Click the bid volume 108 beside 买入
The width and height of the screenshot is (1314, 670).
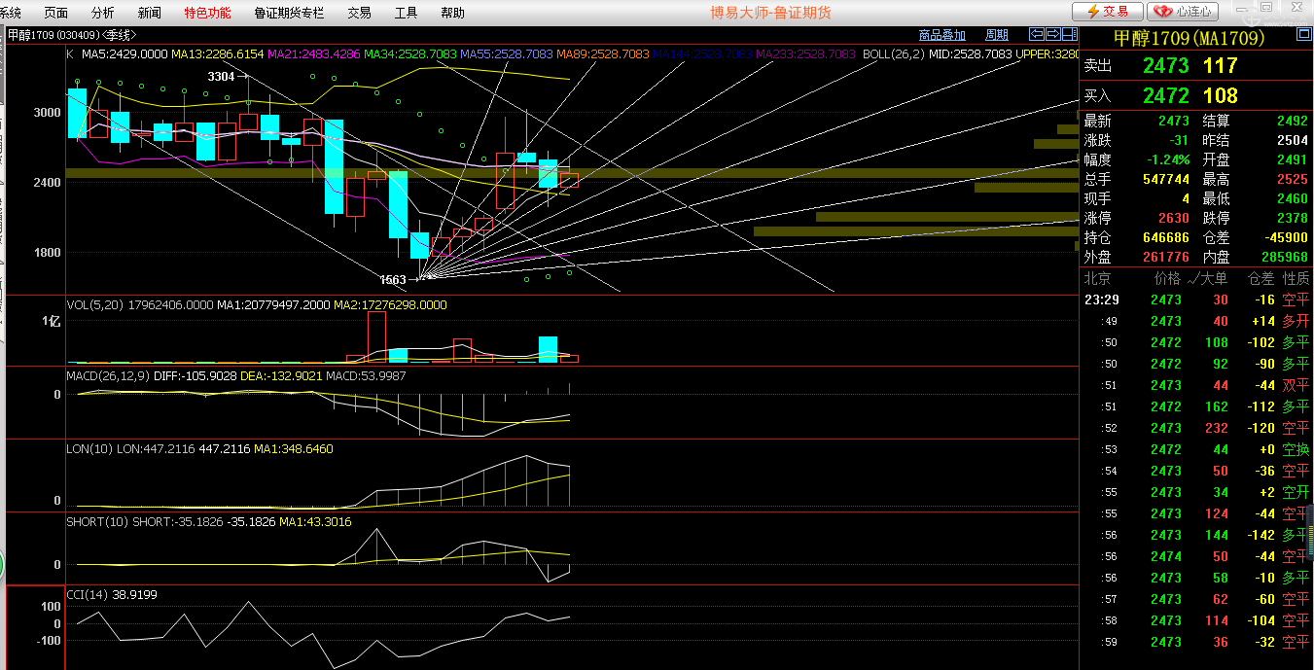1220,95
